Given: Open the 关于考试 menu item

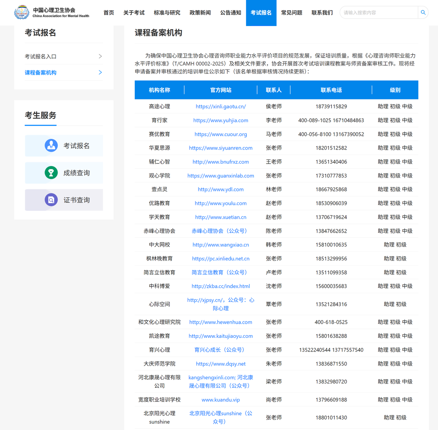Looking at the screenshot, I should click(134, 13).
